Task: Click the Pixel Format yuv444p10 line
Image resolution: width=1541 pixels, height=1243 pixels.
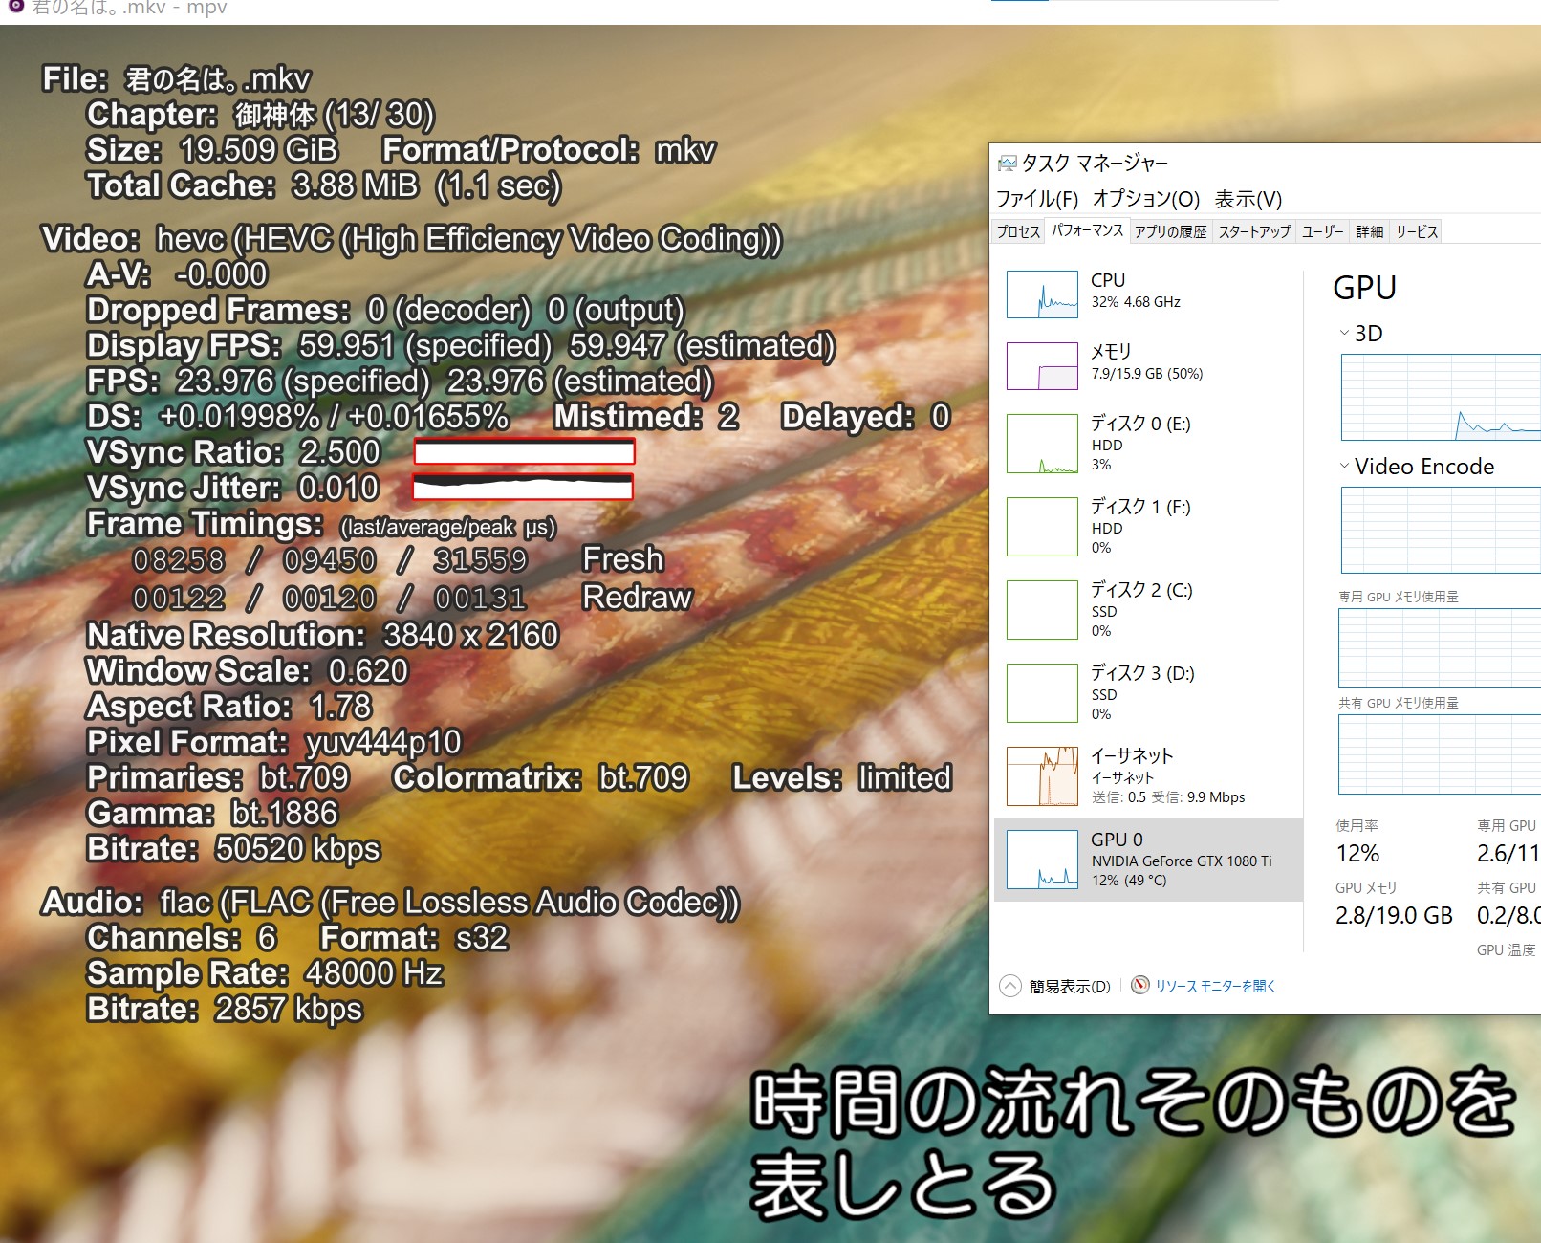Action: point(274,742)
